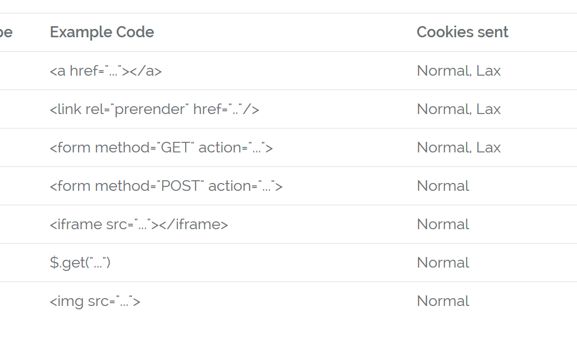Click the form method GET code cell
The height and width of the screenshot is (341, 577).
pyautogui.click(x=161, y=147)
